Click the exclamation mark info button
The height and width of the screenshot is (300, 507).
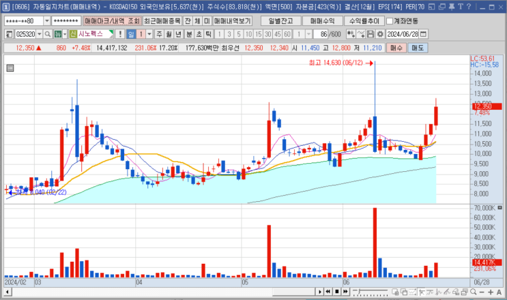click(x=120, y=34)
